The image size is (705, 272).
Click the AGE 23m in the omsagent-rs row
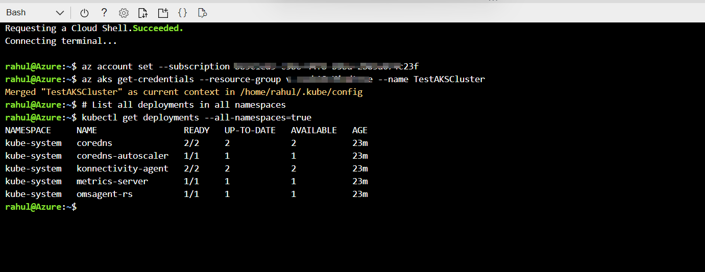point(360,194)
